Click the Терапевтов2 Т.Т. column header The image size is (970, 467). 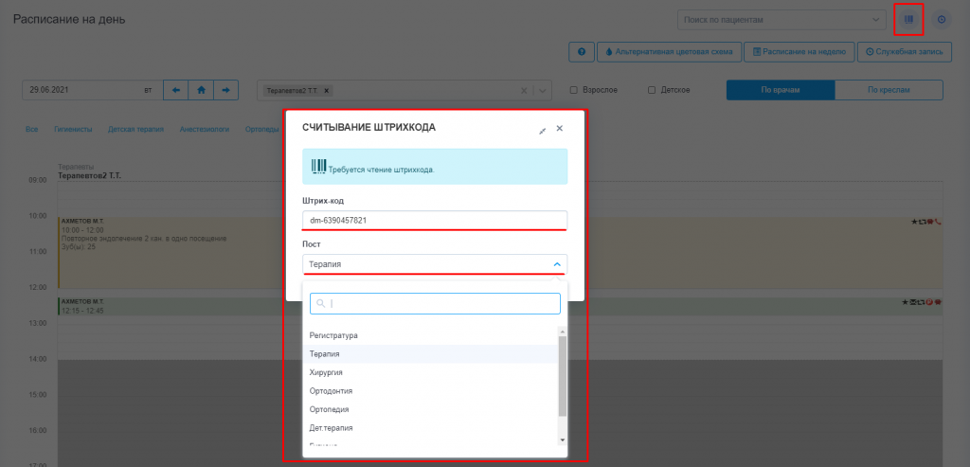point(89,175)
